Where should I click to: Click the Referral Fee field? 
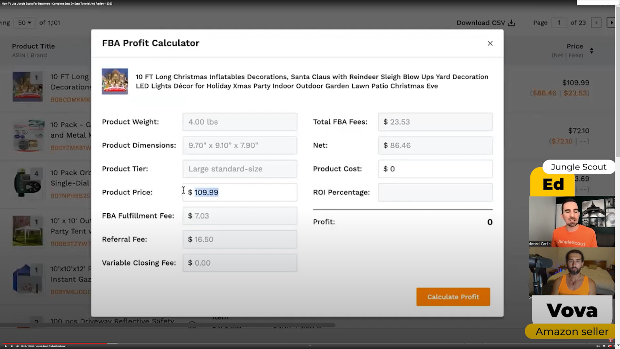point(240,239)
